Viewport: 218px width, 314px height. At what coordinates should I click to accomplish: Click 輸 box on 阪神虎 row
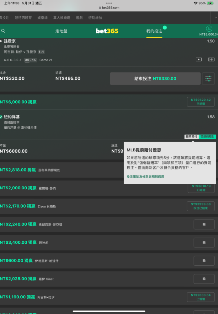(204, 242)
